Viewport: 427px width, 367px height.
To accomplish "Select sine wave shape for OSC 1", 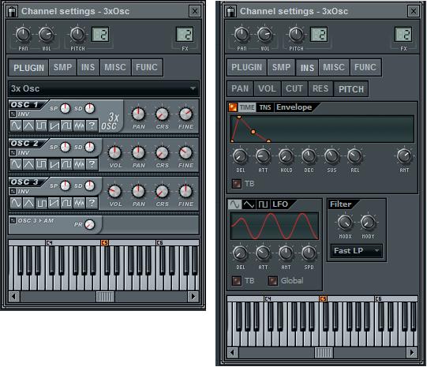I will [x=16, y=125].
